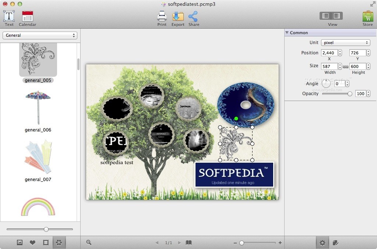Click the Height field
377x249 pixels.
(x=357, y=66)
